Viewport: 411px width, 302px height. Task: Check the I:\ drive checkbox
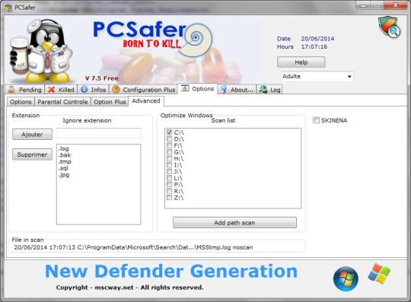pyautogui.click(x=169, y=165)
